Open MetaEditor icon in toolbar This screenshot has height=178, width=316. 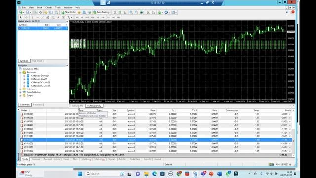click(x=79, y=12)
